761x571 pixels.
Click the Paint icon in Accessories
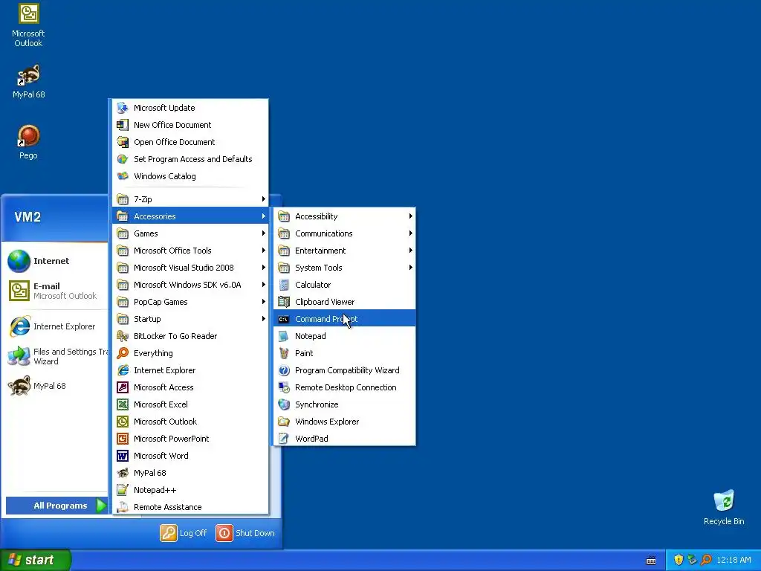point(284,353)
